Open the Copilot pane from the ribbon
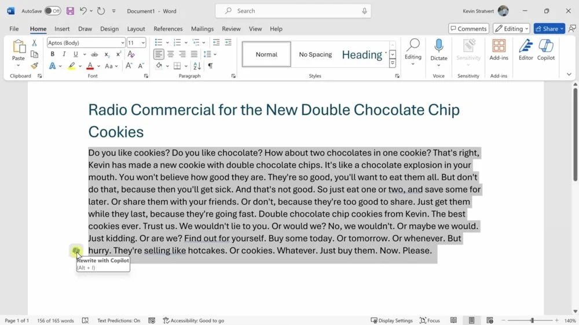Viewport: 579px width, 325px height. (x=545, y=50)
